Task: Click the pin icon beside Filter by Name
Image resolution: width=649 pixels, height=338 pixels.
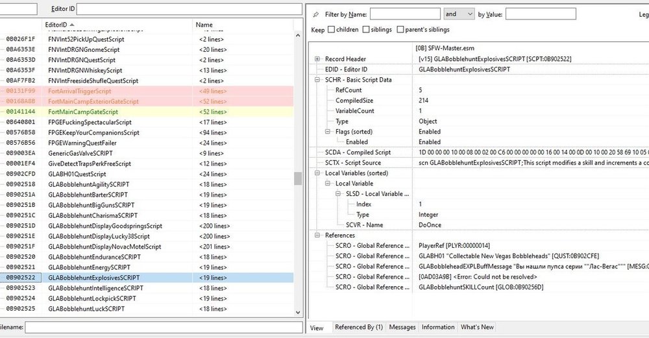Action: click(316, 14)
